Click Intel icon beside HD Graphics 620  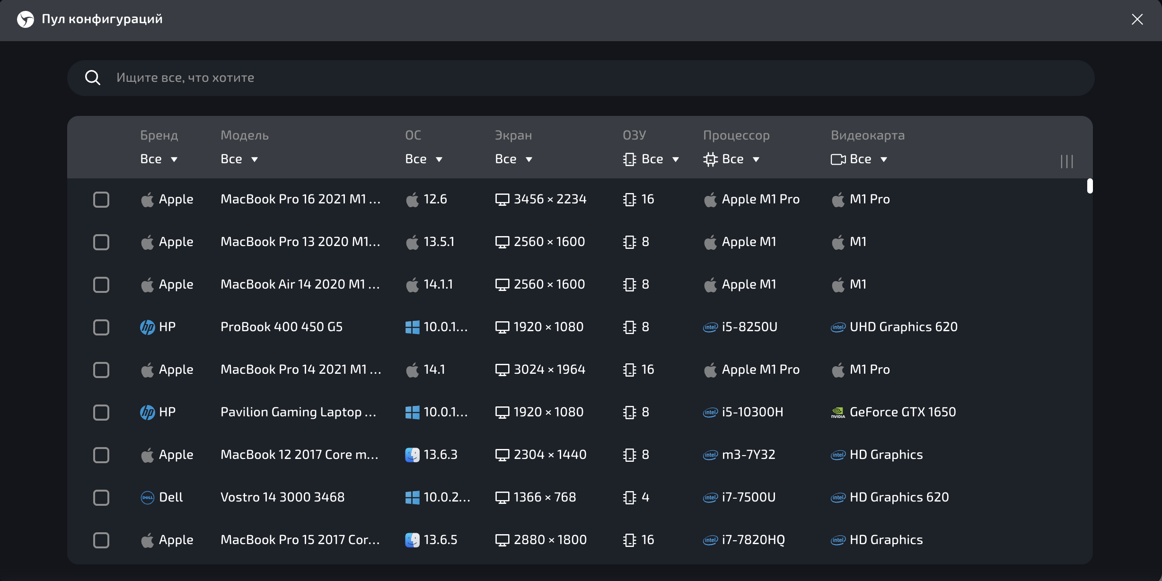click(838, 497)
